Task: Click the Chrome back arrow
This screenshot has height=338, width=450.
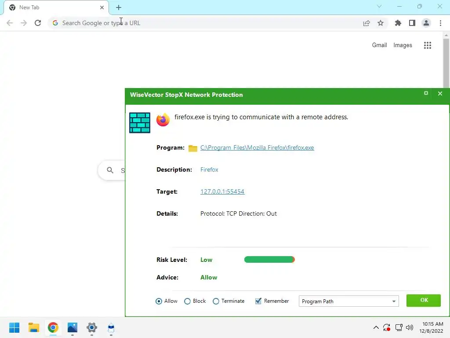Action: [x=10, y=23]
